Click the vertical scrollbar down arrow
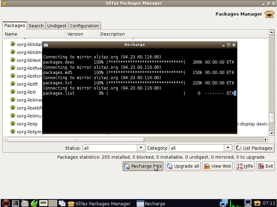The width and height of the screenshot is (277, 207). [x=271, y=133]
